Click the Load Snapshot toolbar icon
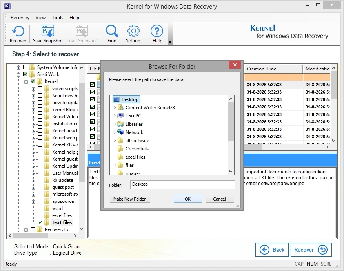 tap(82, 34)
